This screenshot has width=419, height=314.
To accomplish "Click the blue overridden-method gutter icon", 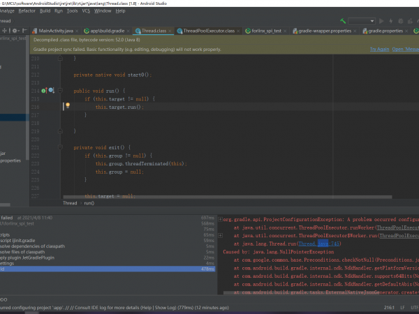I will [50, 91].
